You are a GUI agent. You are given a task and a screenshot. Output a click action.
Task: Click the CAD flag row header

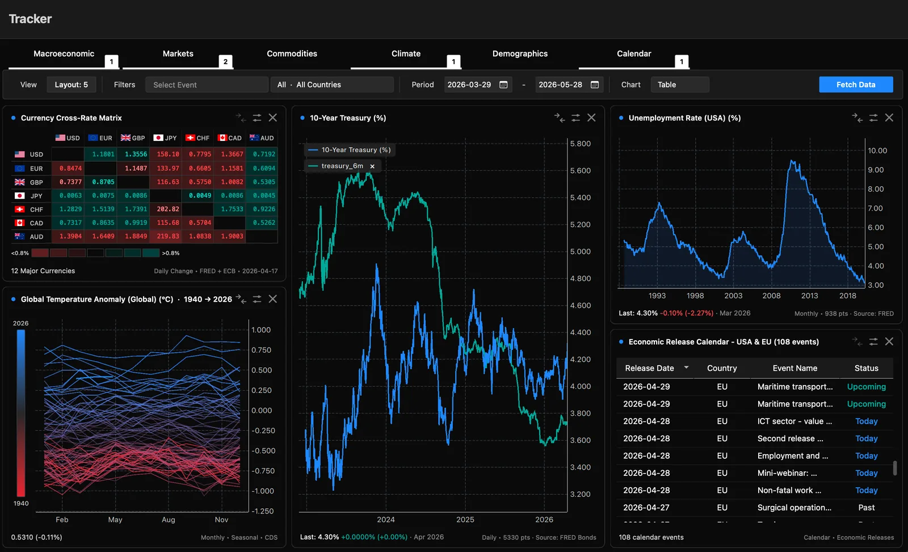(29, 223)
